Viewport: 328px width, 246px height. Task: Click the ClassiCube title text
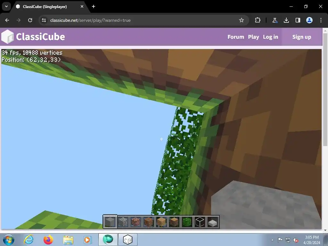coord(40,37)
